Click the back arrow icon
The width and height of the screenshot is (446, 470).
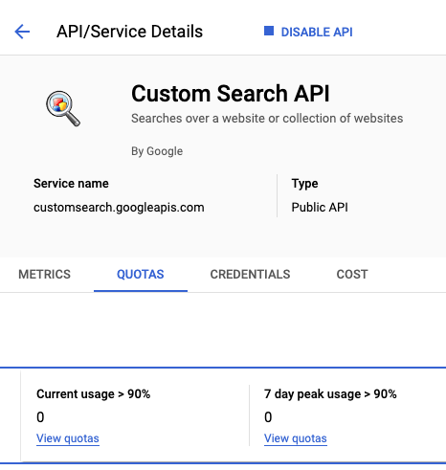22,32
